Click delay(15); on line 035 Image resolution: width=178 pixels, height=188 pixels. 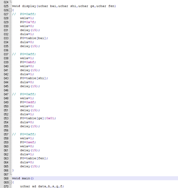coord(30,46)
